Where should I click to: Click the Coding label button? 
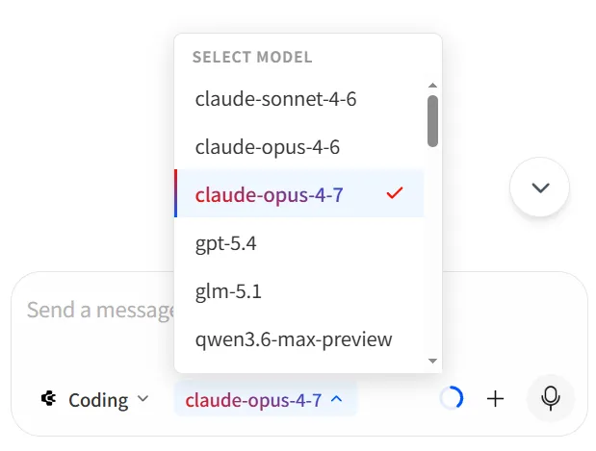[x=98, y=399]
